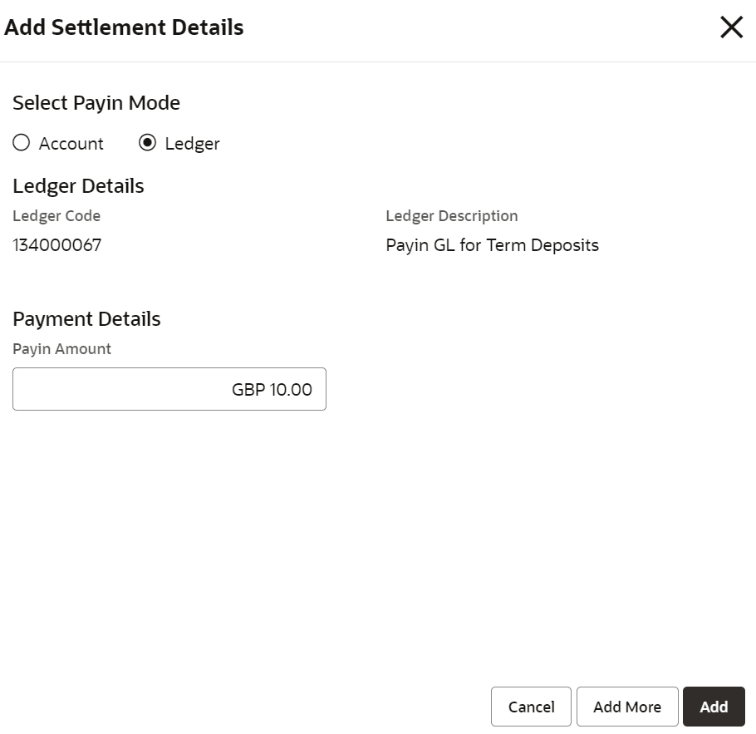Viewport: 756px width, 734px height.
Task: Click the Account option label text
Action: (71, 144)
